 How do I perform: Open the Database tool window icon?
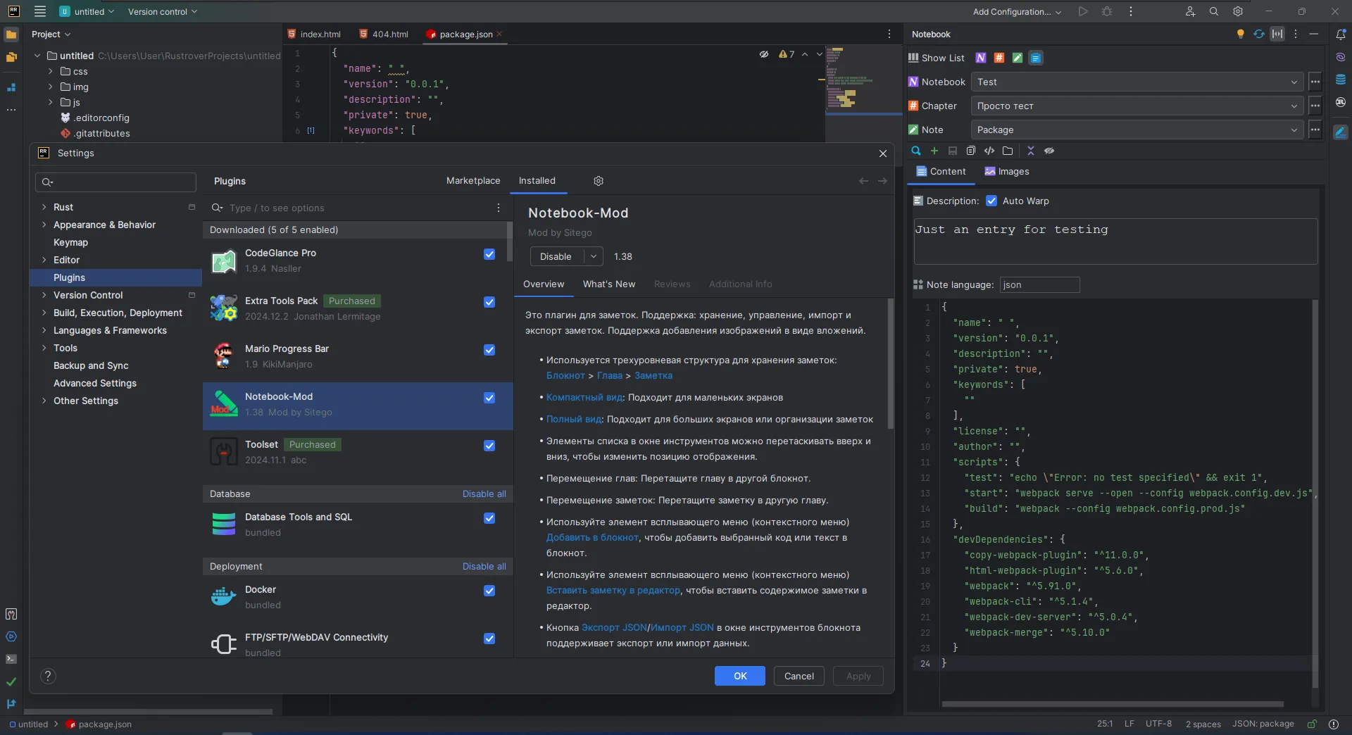coord(1341,80)
